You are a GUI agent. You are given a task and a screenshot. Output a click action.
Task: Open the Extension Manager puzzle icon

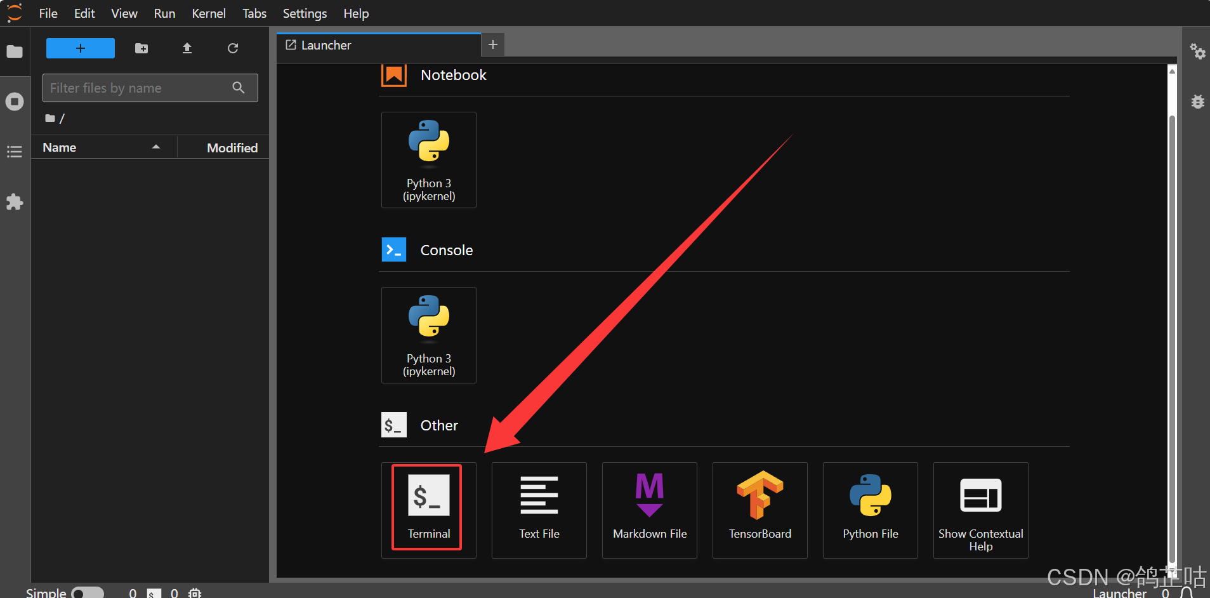[x=15, y=202]
